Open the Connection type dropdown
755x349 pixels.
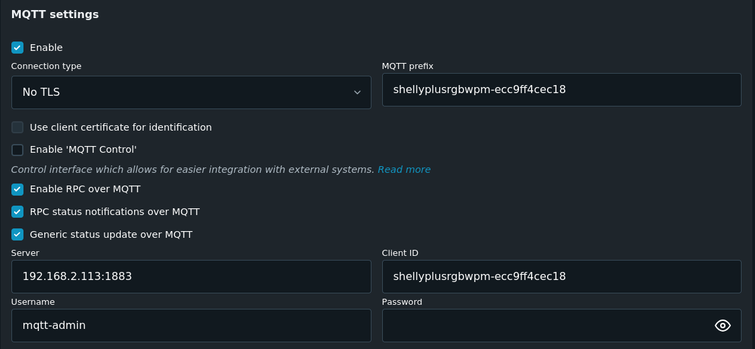click(191, 92)
